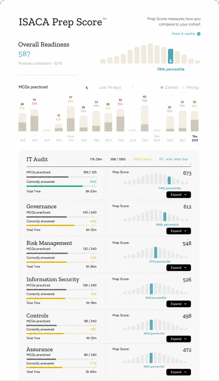The height and width of the screenshot is (381, 219).
Task: Click the How it works help icon
Action: [199, 34]
